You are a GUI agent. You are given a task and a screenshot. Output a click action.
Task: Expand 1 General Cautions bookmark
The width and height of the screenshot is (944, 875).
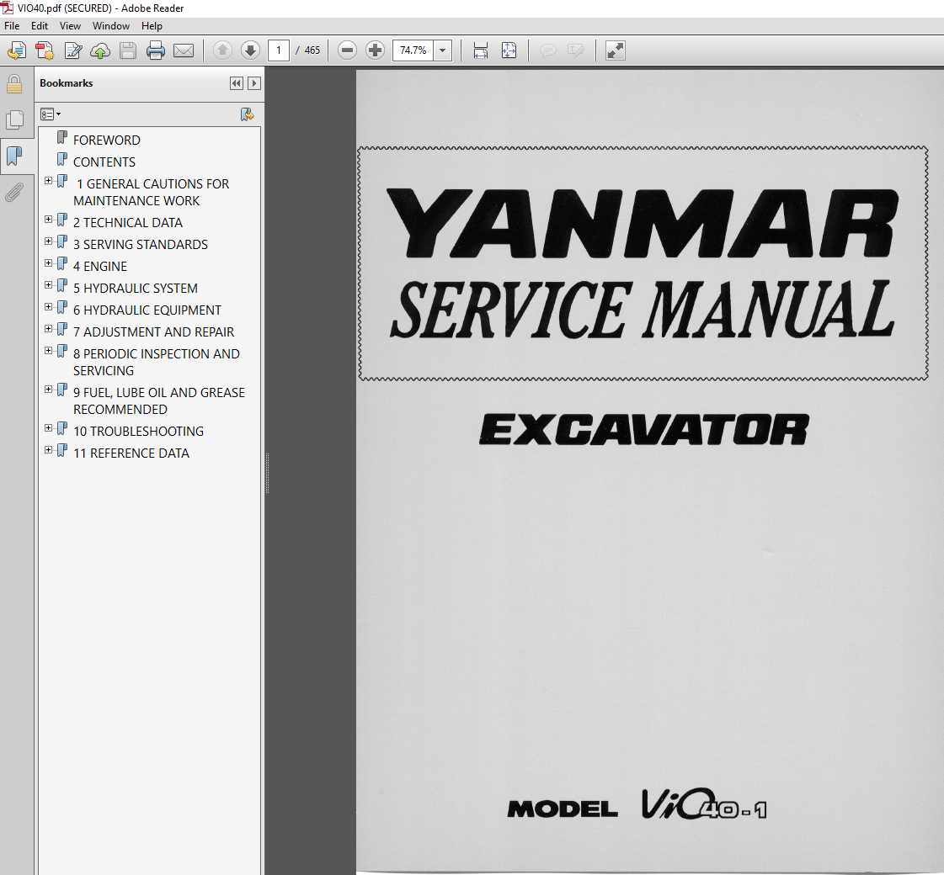click(49, 180)
